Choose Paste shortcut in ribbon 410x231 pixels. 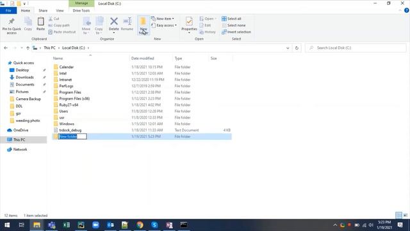(62, 32)
